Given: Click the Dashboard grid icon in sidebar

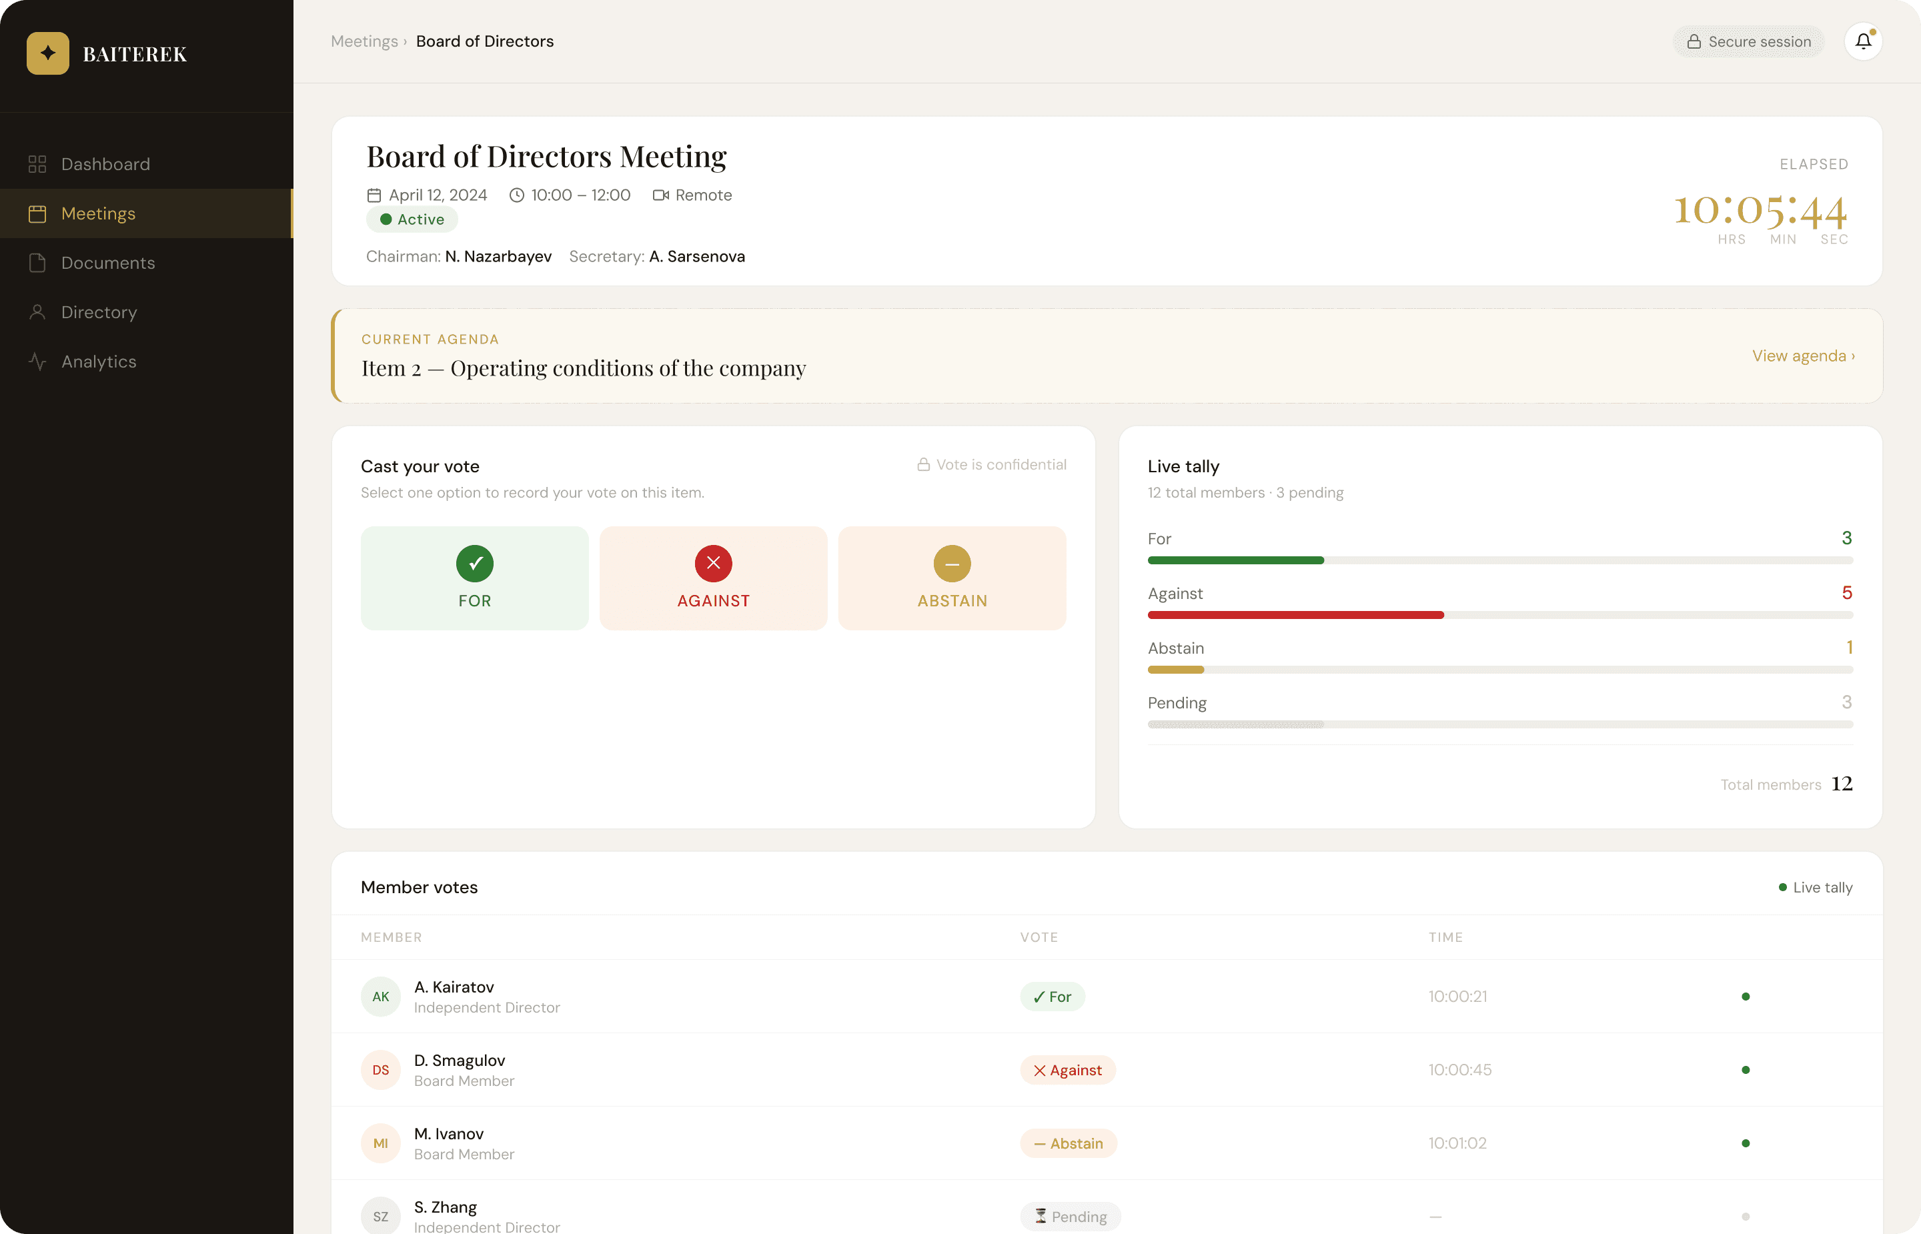Looking at the screenshot, I should [37, 164].
